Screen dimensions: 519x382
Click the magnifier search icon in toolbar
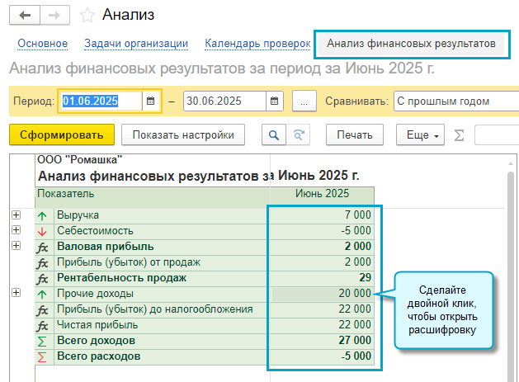click(273, 134)
